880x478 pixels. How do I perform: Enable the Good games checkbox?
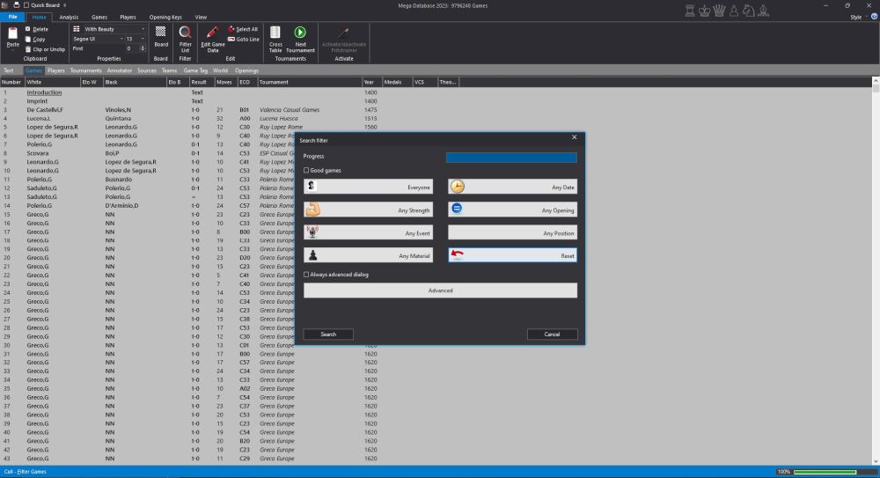(x=306, y=170)
